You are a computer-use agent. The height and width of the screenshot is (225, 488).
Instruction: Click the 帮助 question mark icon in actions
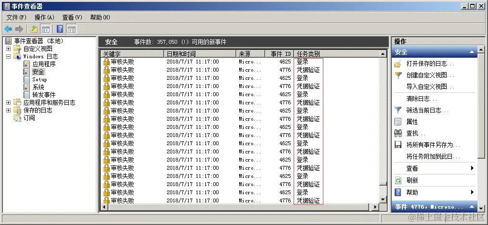click(x=398, y=192)
